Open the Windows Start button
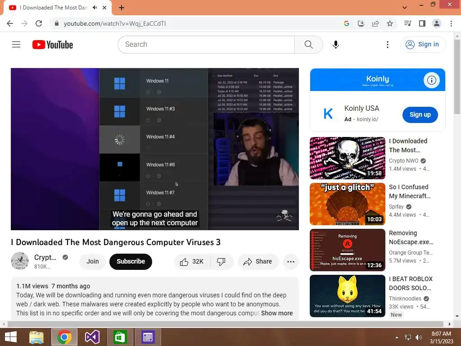Viewport: 461px width, 346px height. click(11, 337)
